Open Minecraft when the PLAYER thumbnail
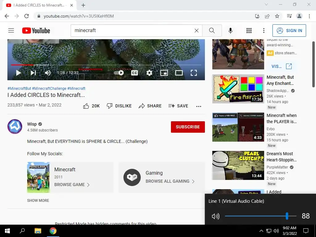Viewport: 316px width, 237px height. click(238, 127)
